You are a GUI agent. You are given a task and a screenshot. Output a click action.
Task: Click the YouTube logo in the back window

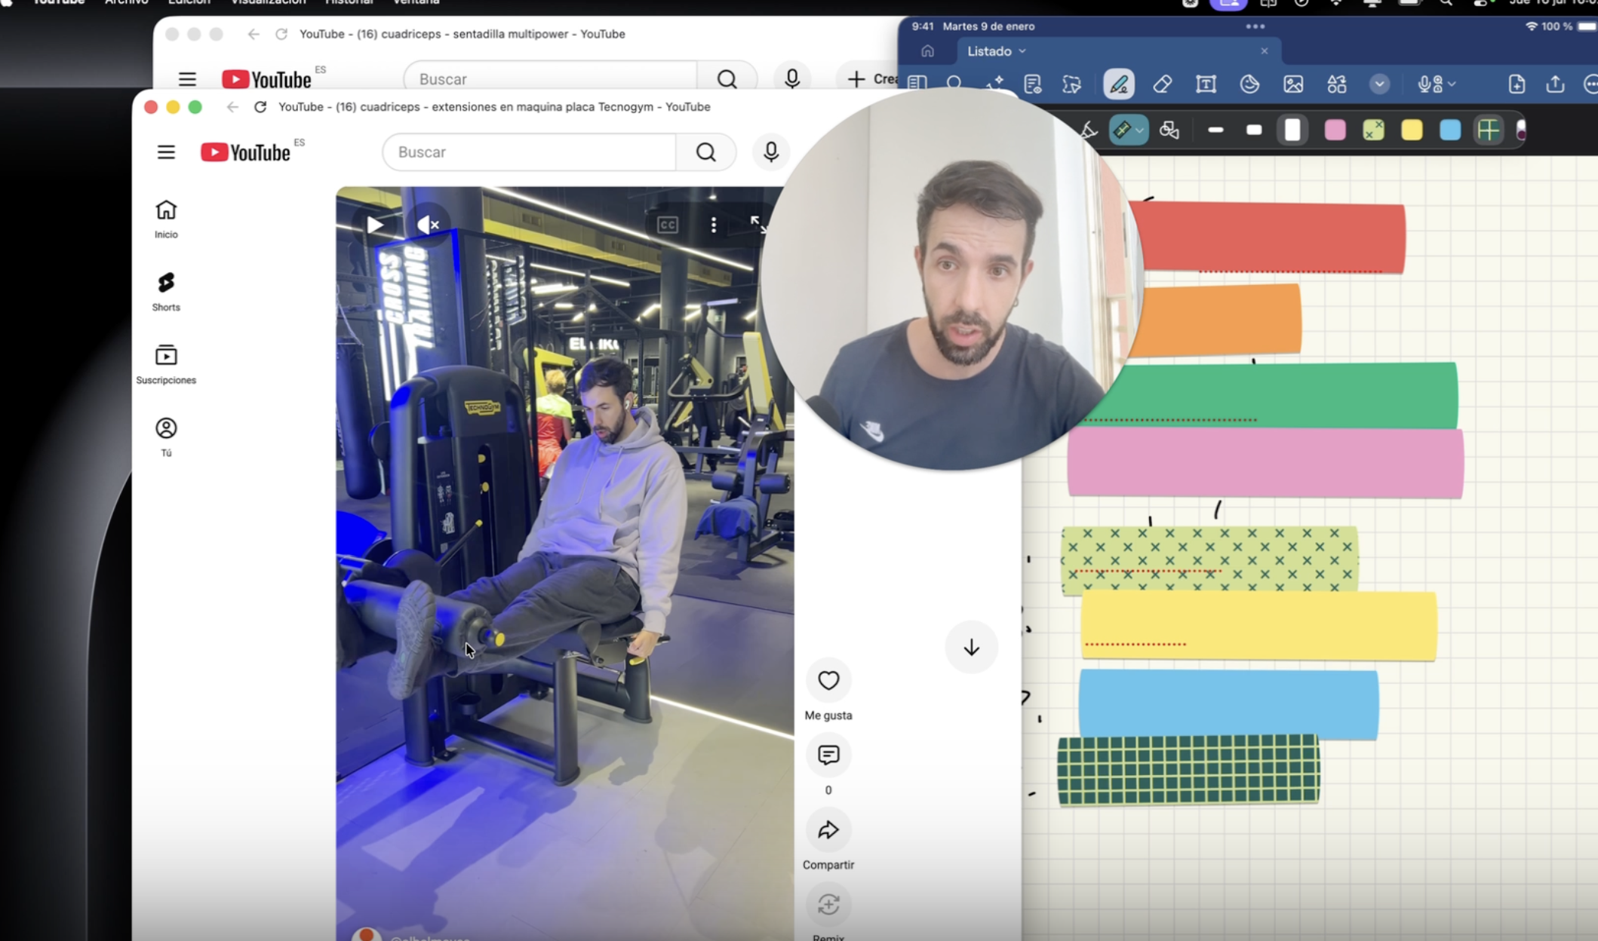[267, 79]
